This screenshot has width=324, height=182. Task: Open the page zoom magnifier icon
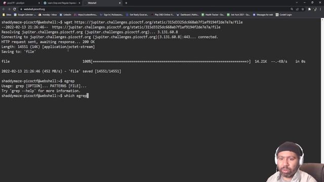pos(292,9)
